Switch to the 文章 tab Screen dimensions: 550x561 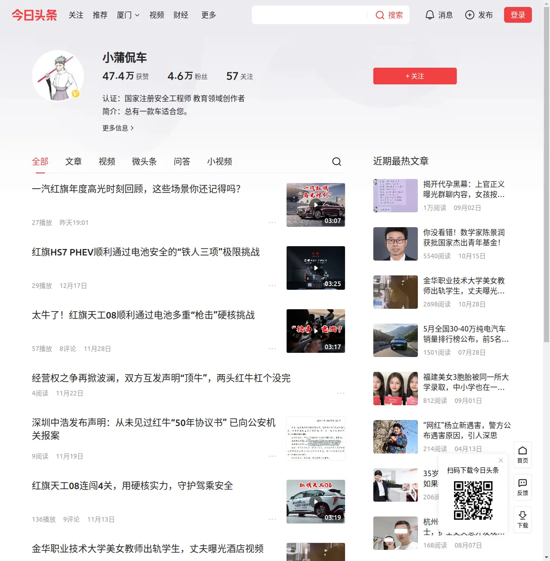pyautogui.click(x=74, y=161)
